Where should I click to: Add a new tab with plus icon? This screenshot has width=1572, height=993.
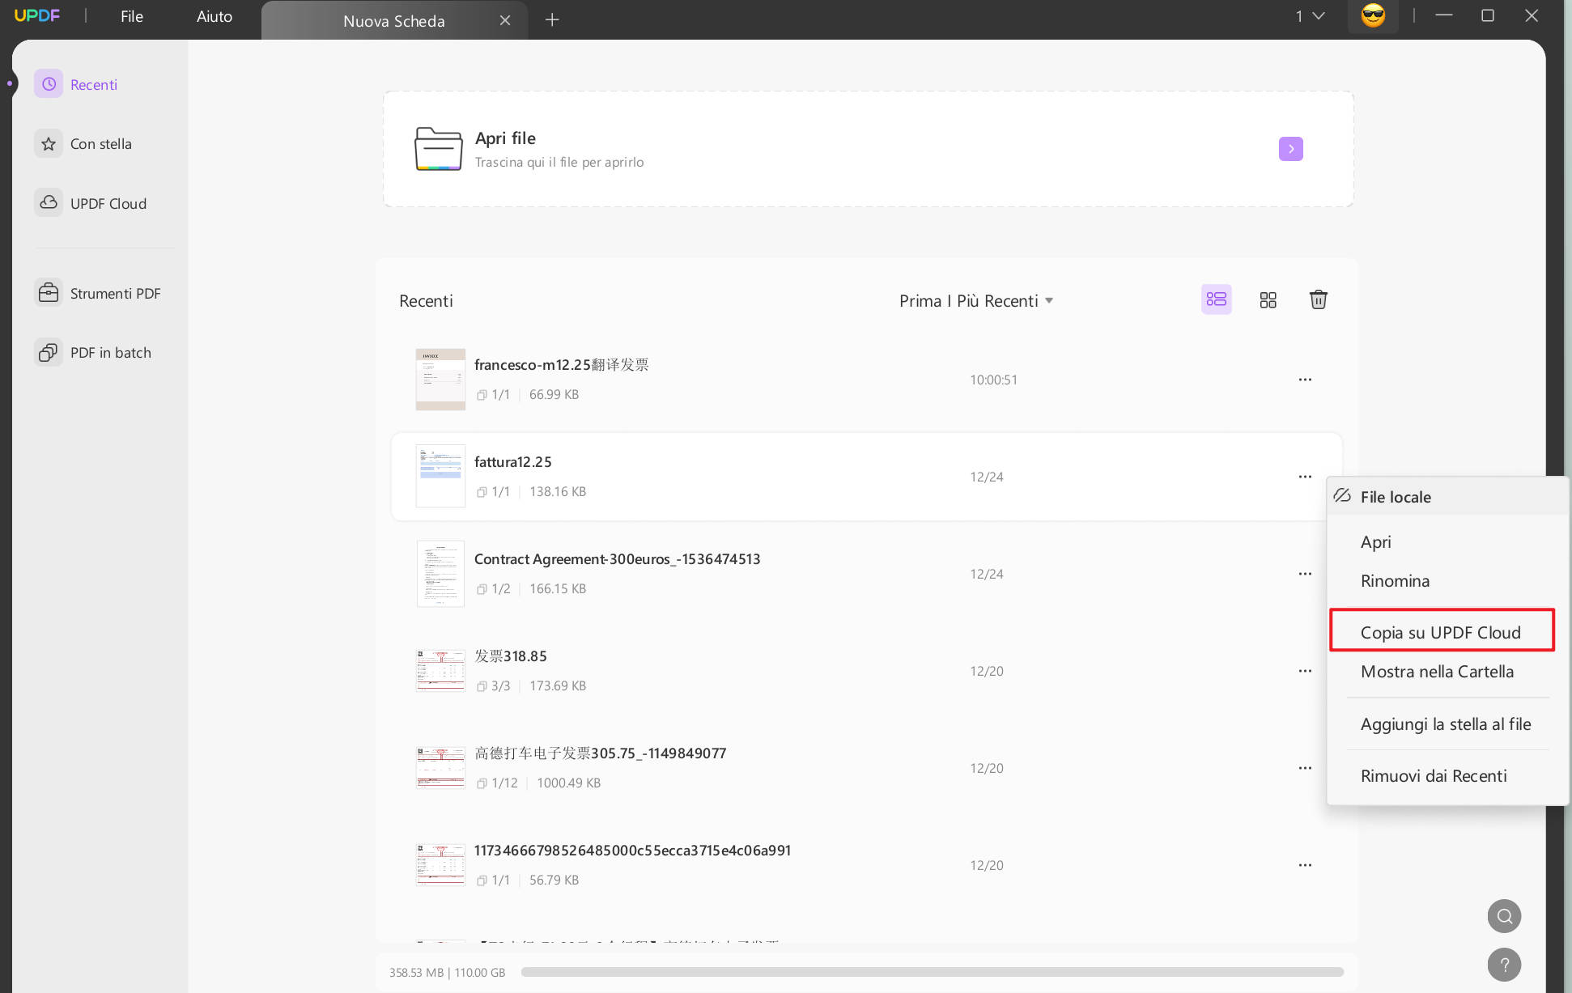point(552,20)
